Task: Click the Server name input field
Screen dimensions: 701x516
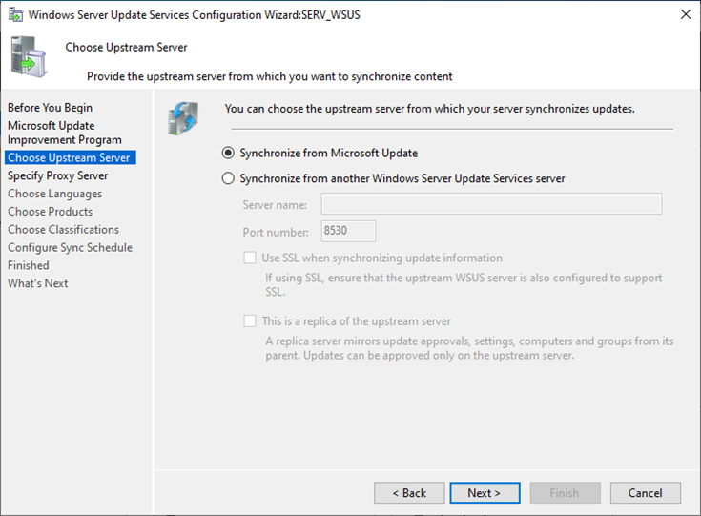Action: click(x=491, y=204)
